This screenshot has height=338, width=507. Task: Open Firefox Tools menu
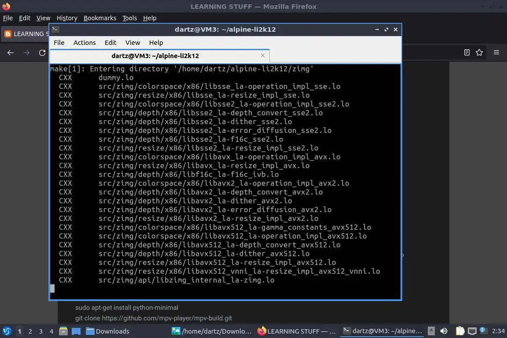click(x=130, y=18)
